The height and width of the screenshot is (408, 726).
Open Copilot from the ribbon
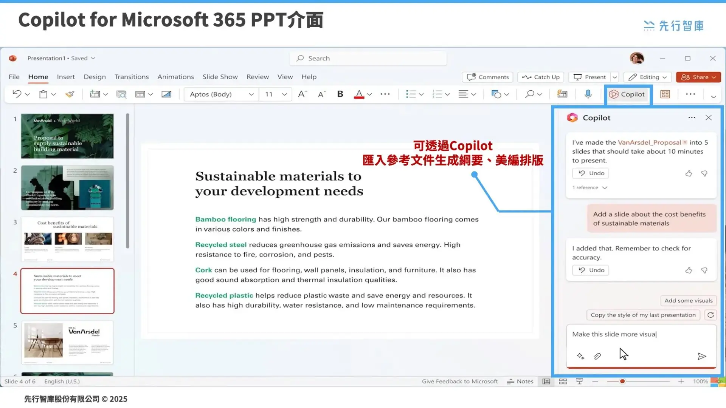coord(627,94)
